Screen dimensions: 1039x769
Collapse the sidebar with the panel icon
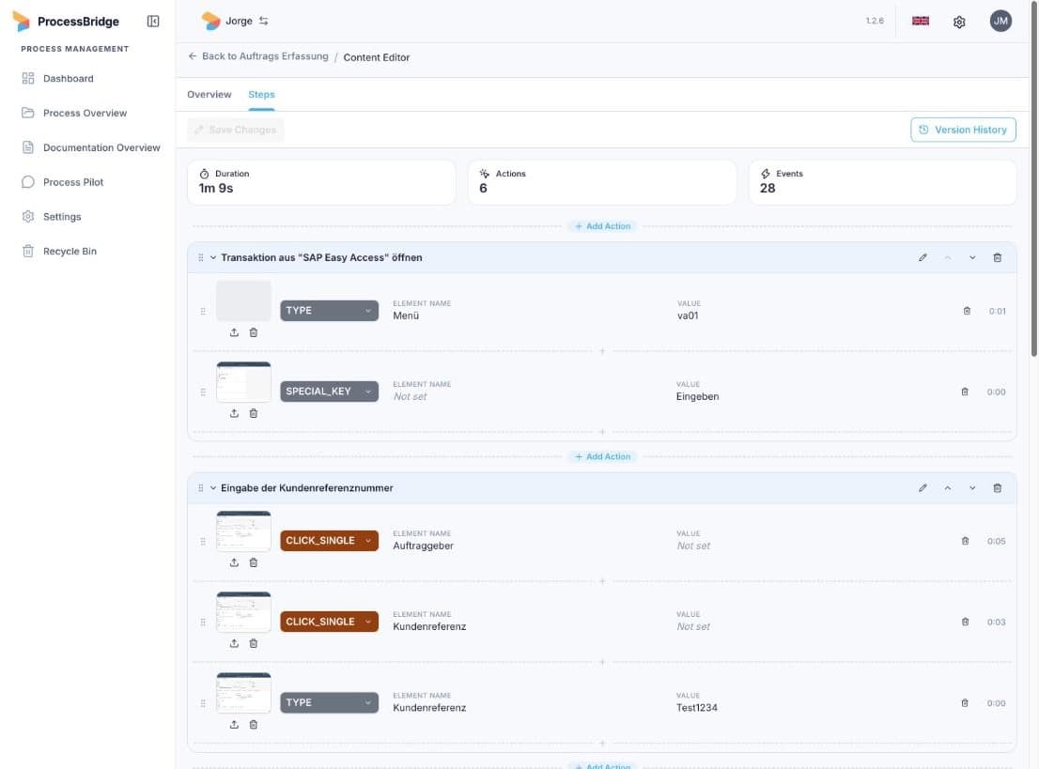[153, 22]
